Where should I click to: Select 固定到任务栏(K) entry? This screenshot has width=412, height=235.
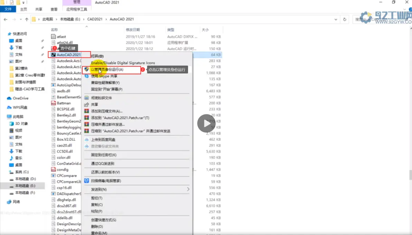pyautogui.click(x=104, y=155)
